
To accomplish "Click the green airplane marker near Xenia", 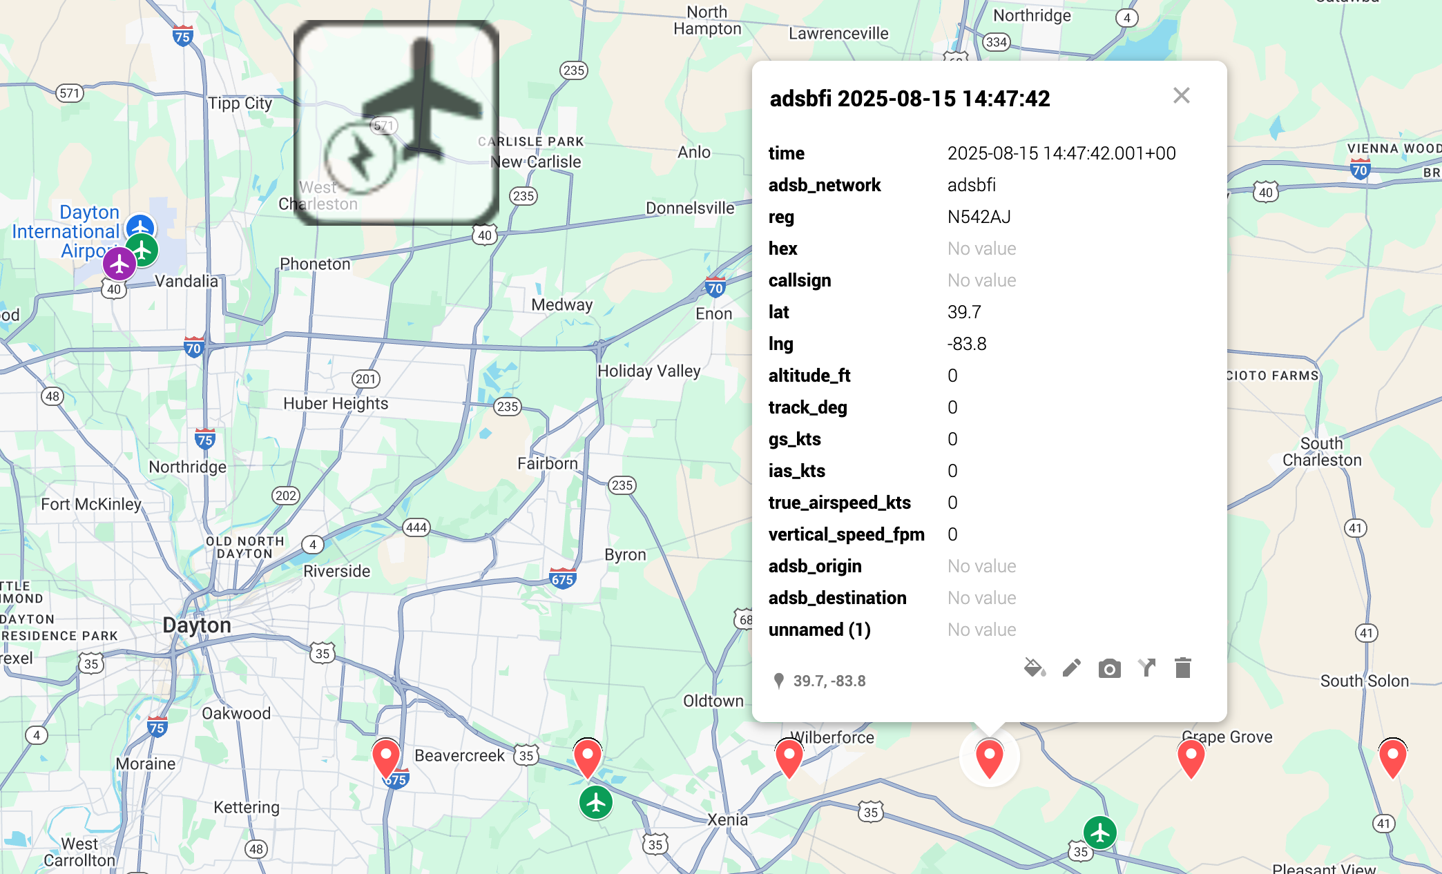I will (595, 803).
